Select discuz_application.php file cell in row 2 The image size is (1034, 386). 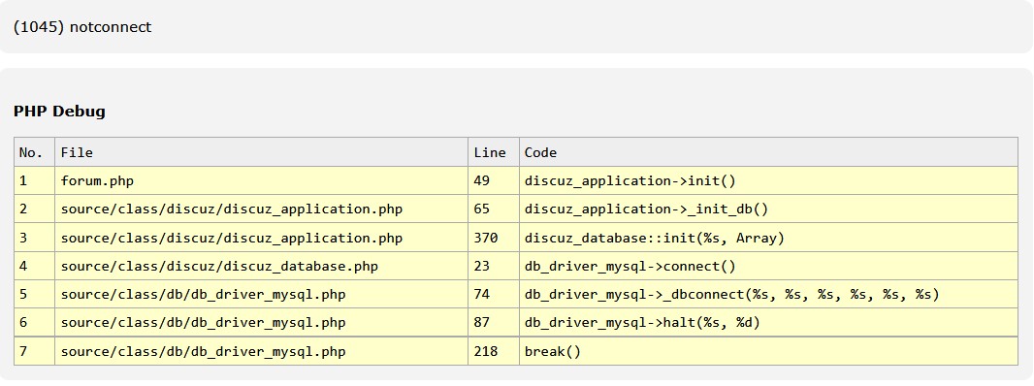(261, 209)
